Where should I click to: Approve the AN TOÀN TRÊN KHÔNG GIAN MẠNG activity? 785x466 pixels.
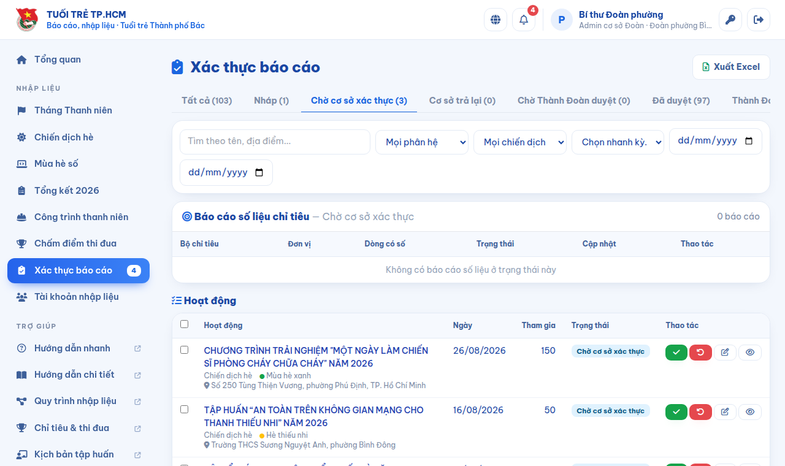click(676, 411)
